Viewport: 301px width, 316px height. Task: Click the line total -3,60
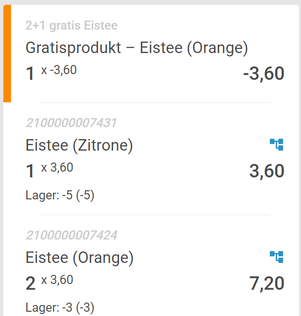click(263, 74)
